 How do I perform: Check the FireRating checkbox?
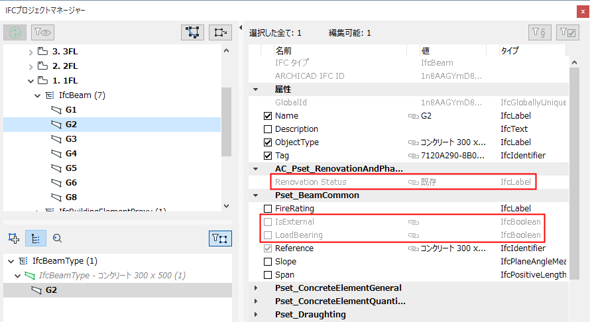[268, 209]
